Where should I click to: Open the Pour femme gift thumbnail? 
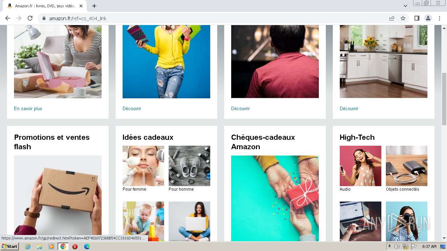pos(143,166)
